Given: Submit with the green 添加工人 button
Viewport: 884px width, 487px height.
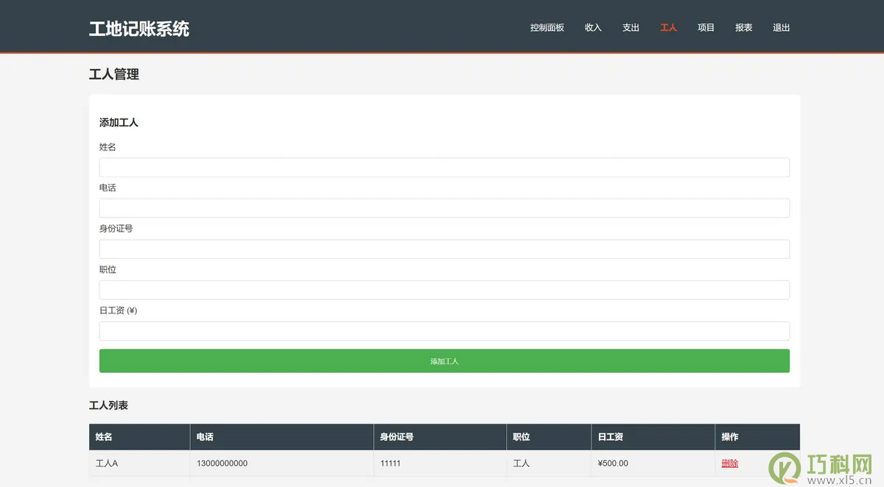Looking at the screenshot, I should (444, 361).
